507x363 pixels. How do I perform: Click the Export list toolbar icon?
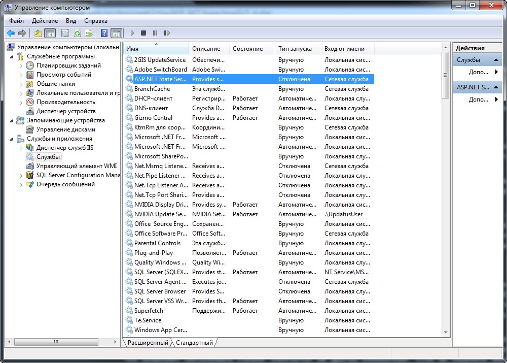pos(89,33)
